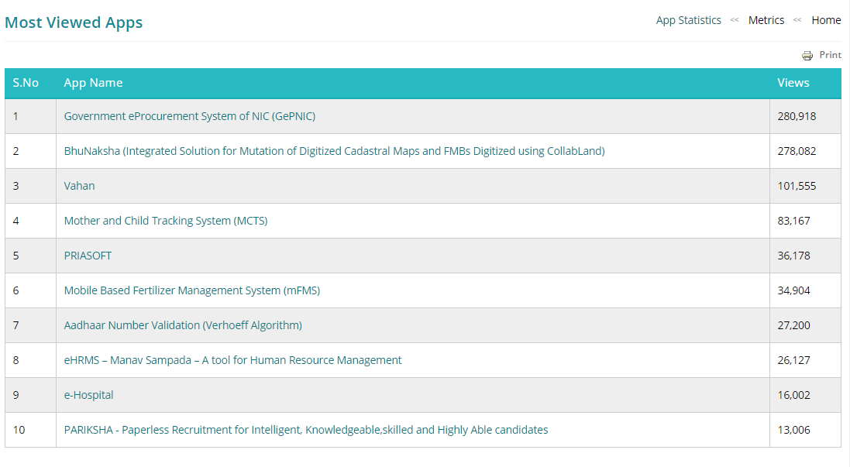The width and height of the screenshot is (850, 467).
Task: Navigate to Metrics
Action: pyautogui.click(x=766, y=20)
